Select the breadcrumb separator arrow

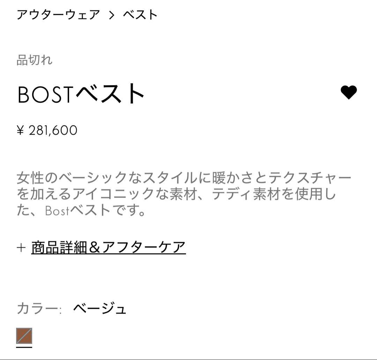(111, 15)
